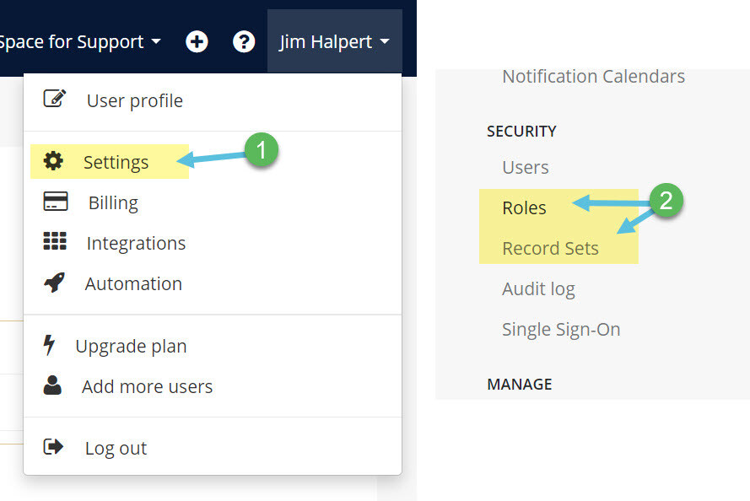This screenshot has height=501, width=750.
Task: Click the Log out exit icon
Action: pos(54,448)
